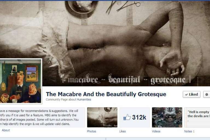Select the Photos label

(x=92, y=131)
